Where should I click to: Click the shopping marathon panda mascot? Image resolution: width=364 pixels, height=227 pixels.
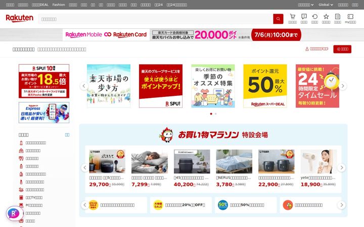pos(167,135)
